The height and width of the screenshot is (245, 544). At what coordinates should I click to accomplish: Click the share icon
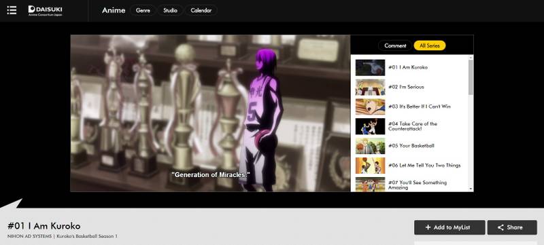click(500, 227)
